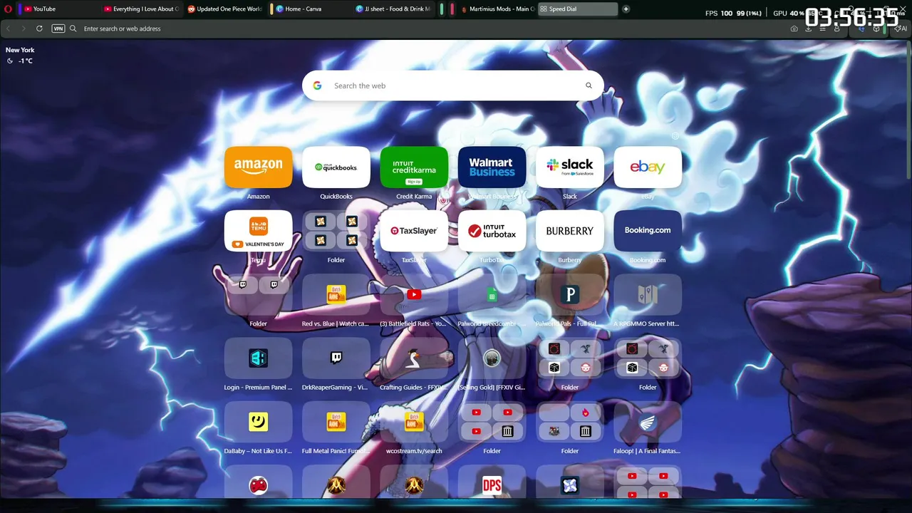Open the Intuit TurboTax tile
This screenshot has height=513, width=912.
click(x=492, y=231)
